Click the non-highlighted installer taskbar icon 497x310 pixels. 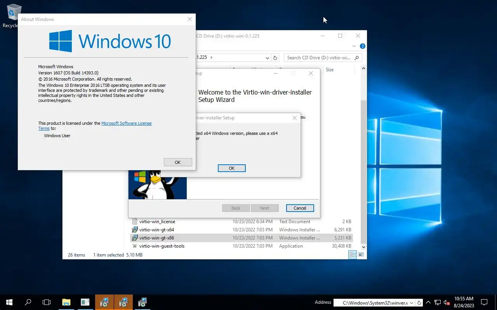(x=142, y=302)
